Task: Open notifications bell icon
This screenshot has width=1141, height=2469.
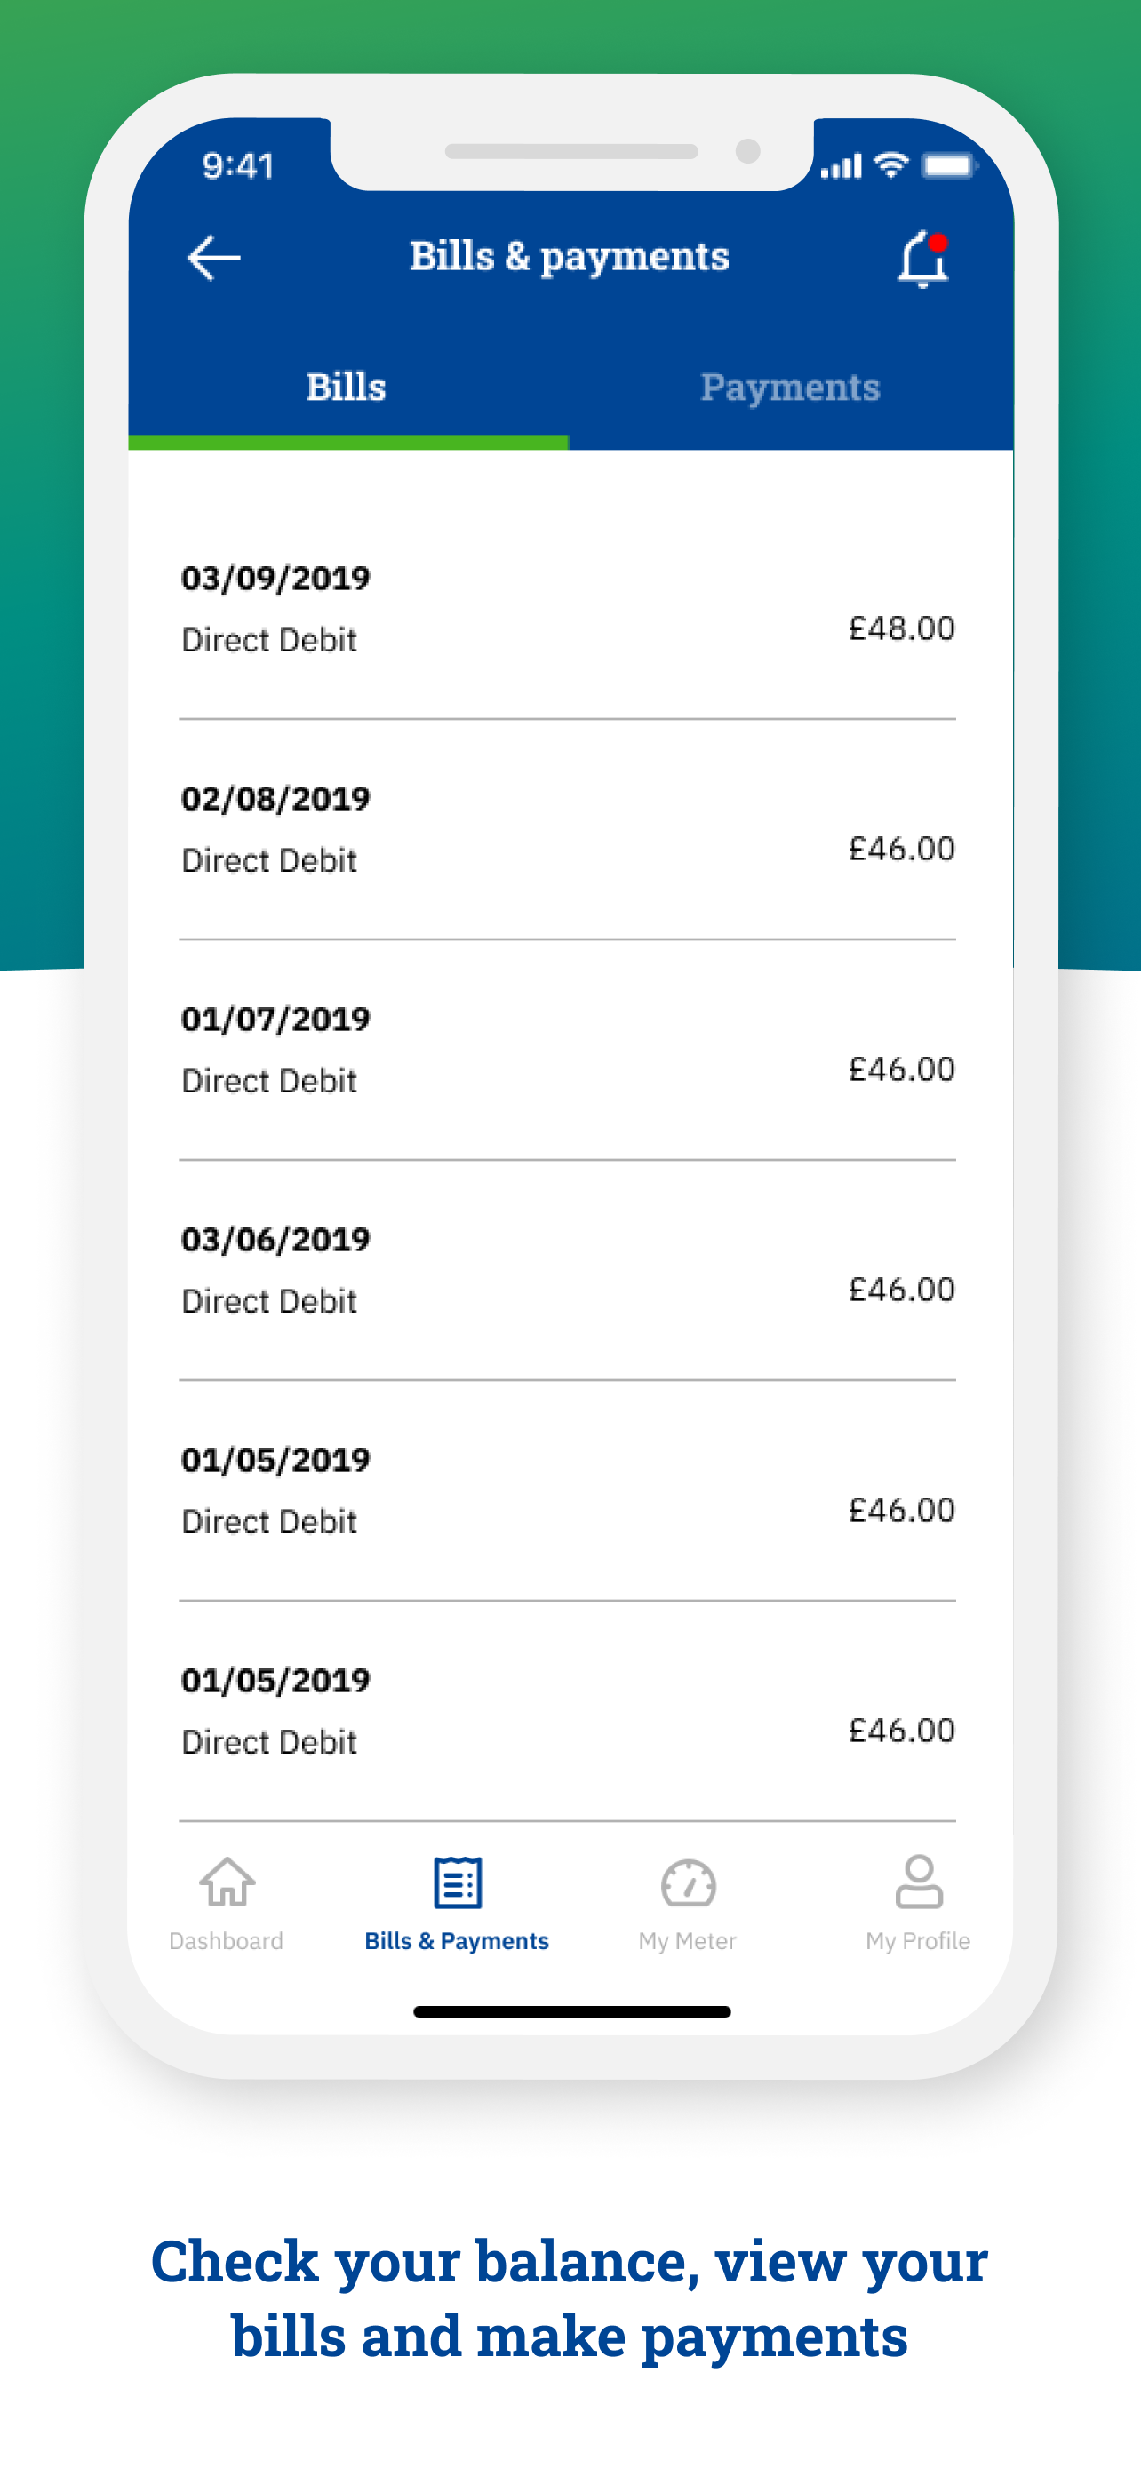Action: pos(922,258)
